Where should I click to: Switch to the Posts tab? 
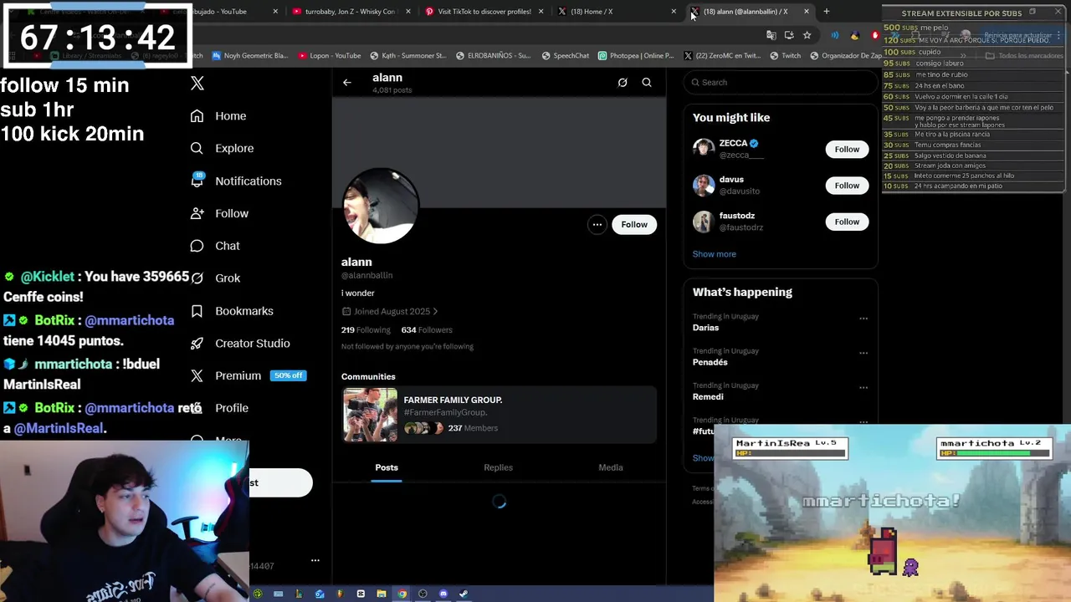(387, 467)
